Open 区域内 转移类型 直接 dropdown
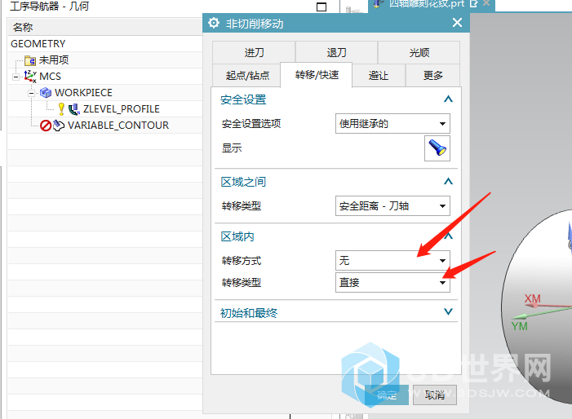572x419 pixels. 392,282
